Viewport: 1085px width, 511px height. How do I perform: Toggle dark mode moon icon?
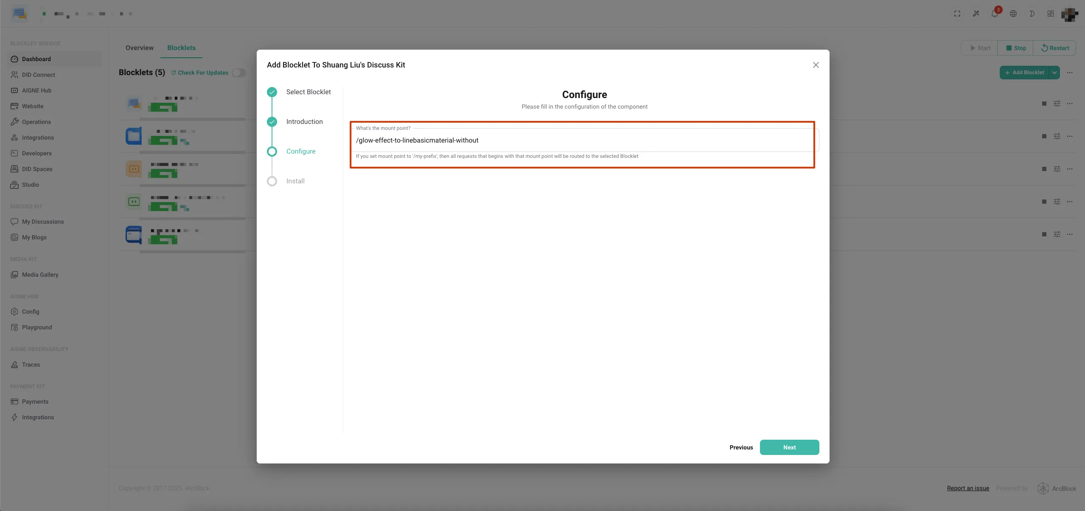[x=1032, y=14]
